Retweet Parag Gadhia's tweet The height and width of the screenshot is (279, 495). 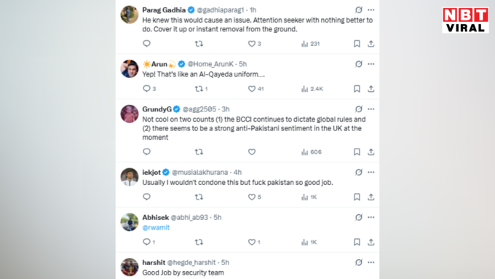[199, 44]
